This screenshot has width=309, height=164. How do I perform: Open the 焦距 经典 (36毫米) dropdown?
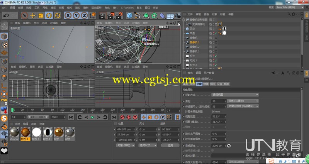243,101
